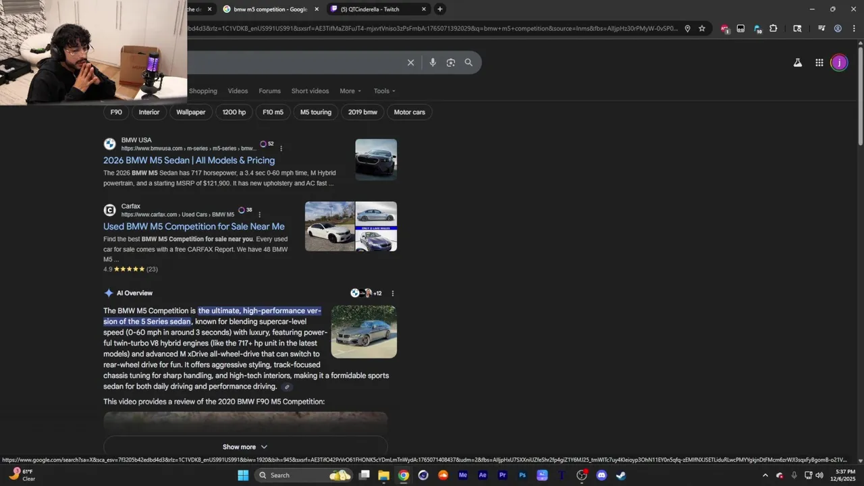
Task: Open the taskbar volume icon
Action: (819, 475)
